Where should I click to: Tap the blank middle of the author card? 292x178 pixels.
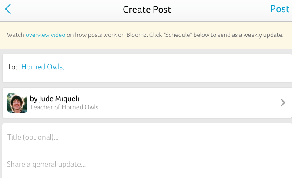click(186, 103)
